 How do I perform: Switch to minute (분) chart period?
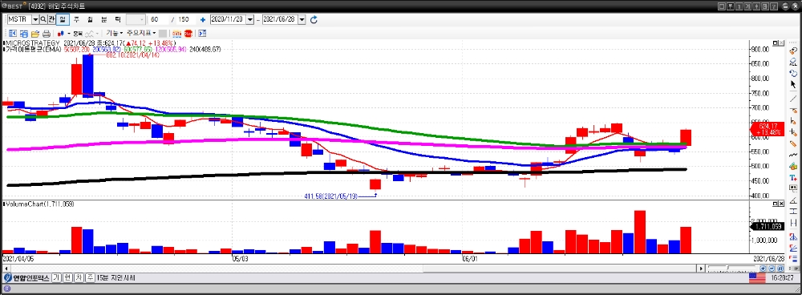[103, 19]
